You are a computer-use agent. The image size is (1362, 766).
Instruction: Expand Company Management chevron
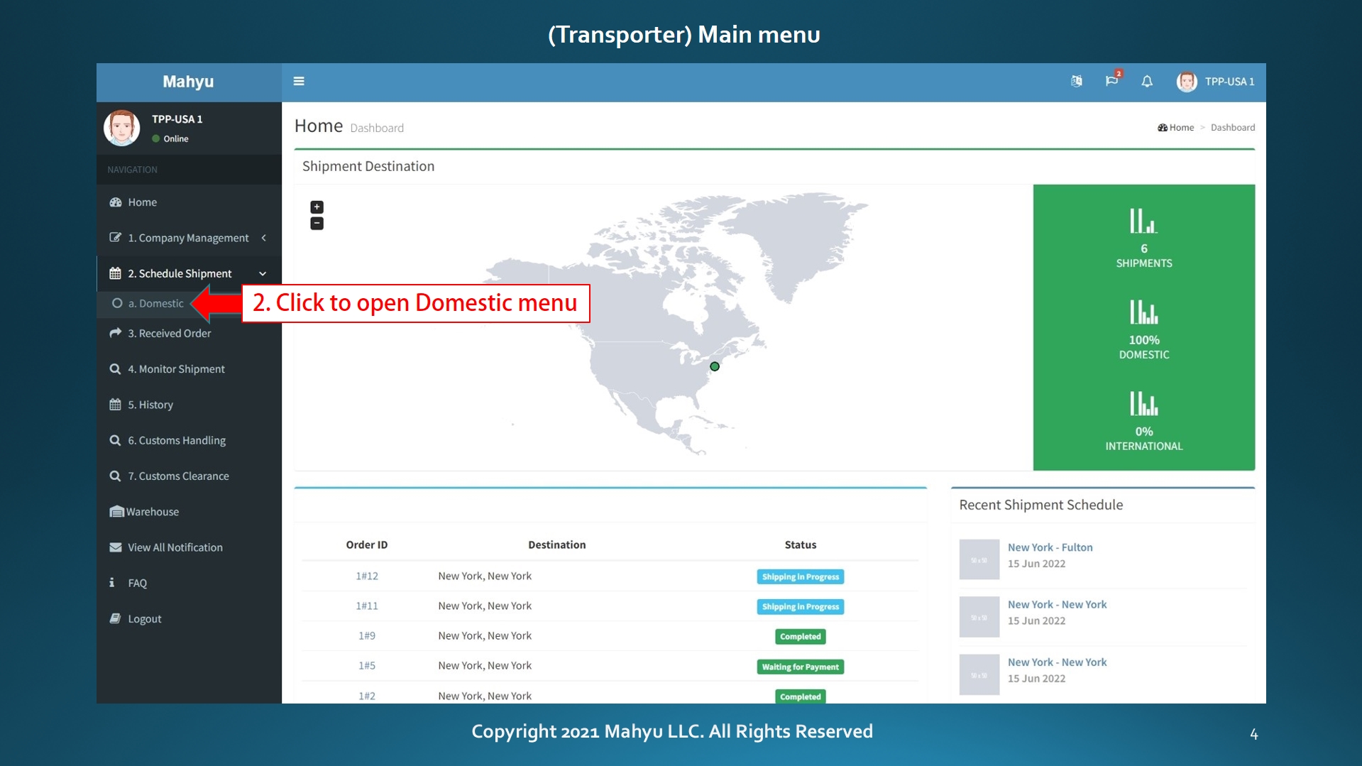[264, 238]
